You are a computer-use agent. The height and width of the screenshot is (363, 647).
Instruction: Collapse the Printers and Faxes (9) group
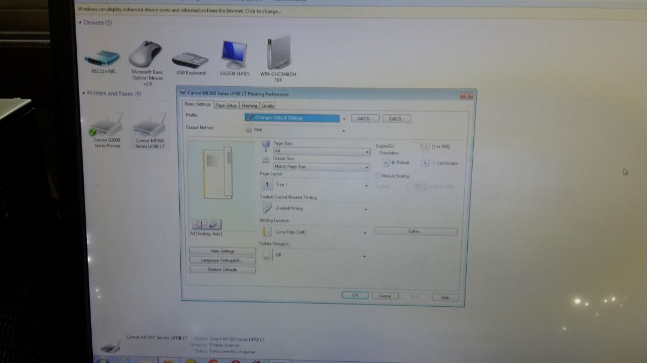click(83, 93)
